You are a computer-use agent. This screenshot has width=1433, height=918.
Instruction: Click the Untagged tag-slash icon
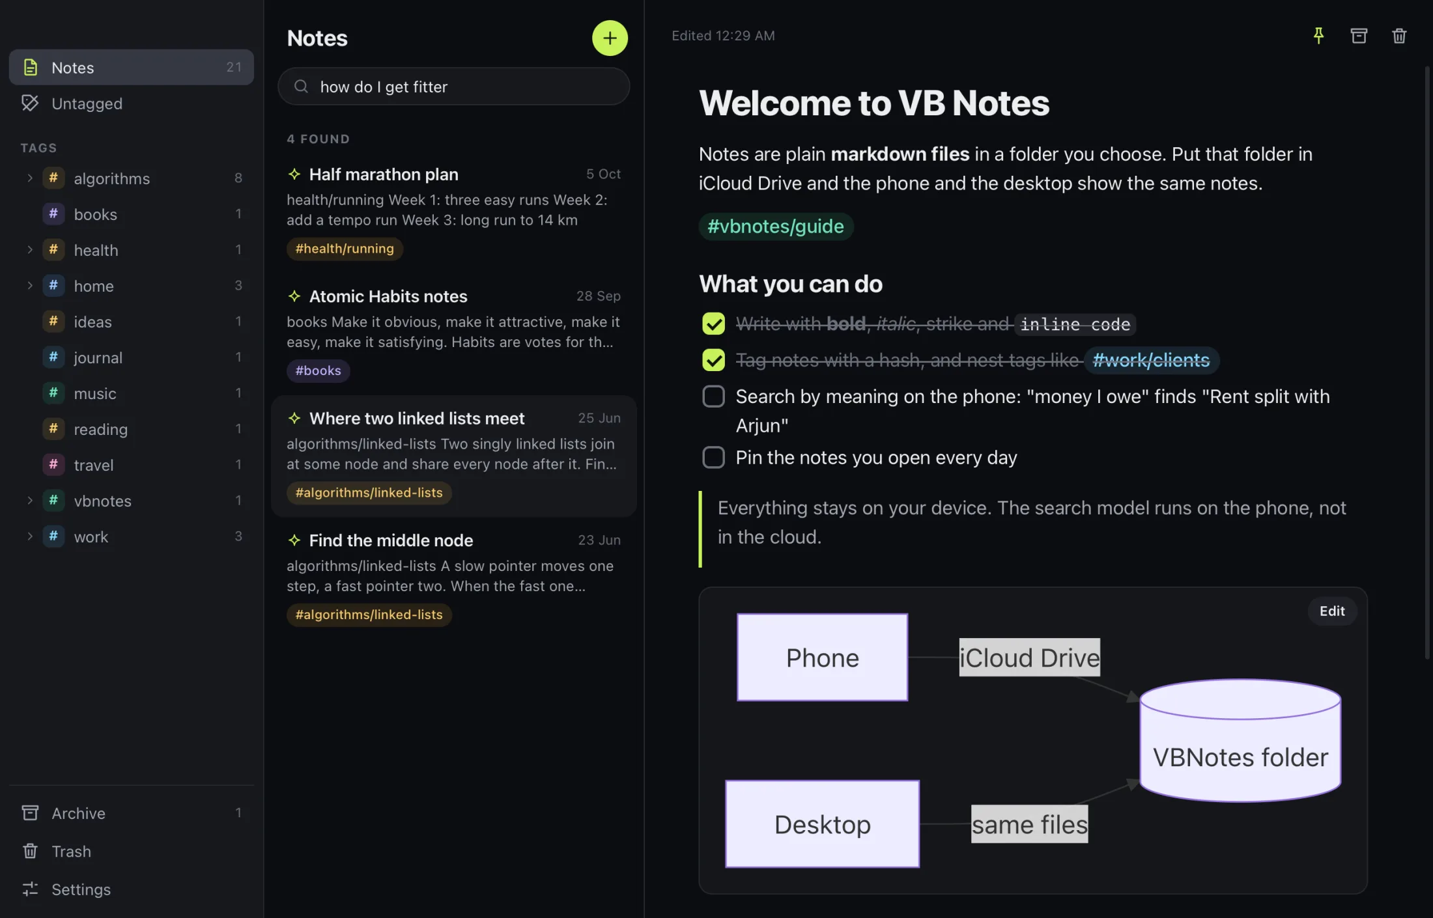click(x=30, y=103)
